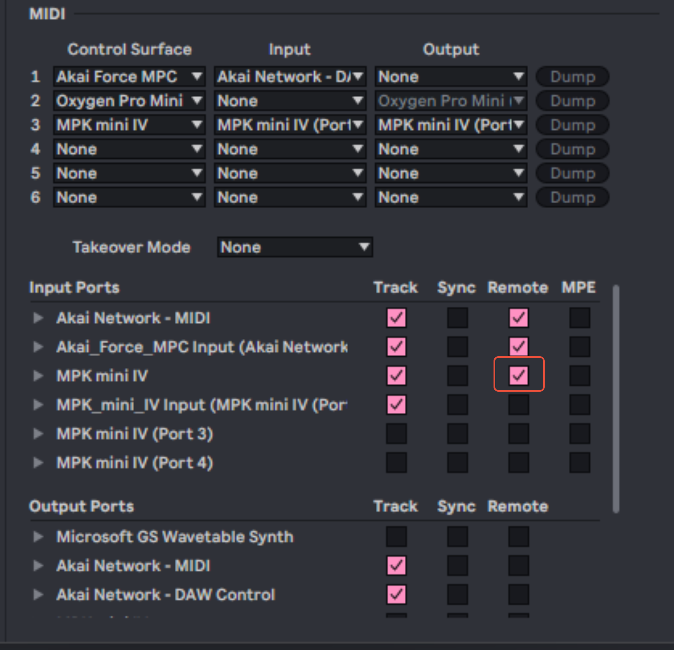Expand Microsoft GS Wavetable Synth output
This screenshot has height=650, width=674.
pos(38,536)
